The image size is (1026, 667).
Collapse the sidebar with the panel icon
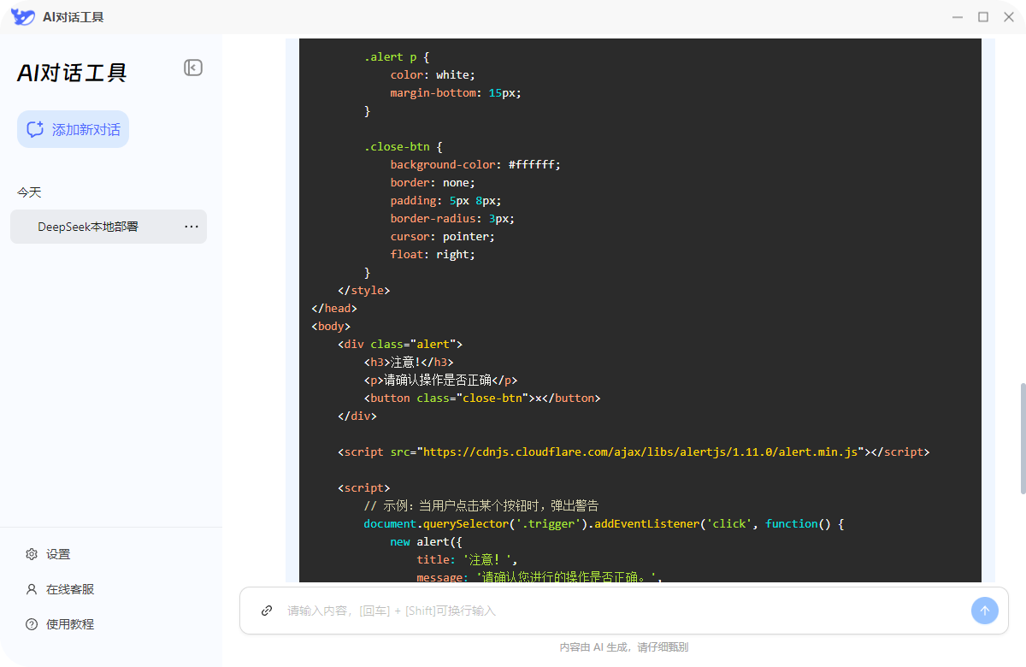click(193, 68)
